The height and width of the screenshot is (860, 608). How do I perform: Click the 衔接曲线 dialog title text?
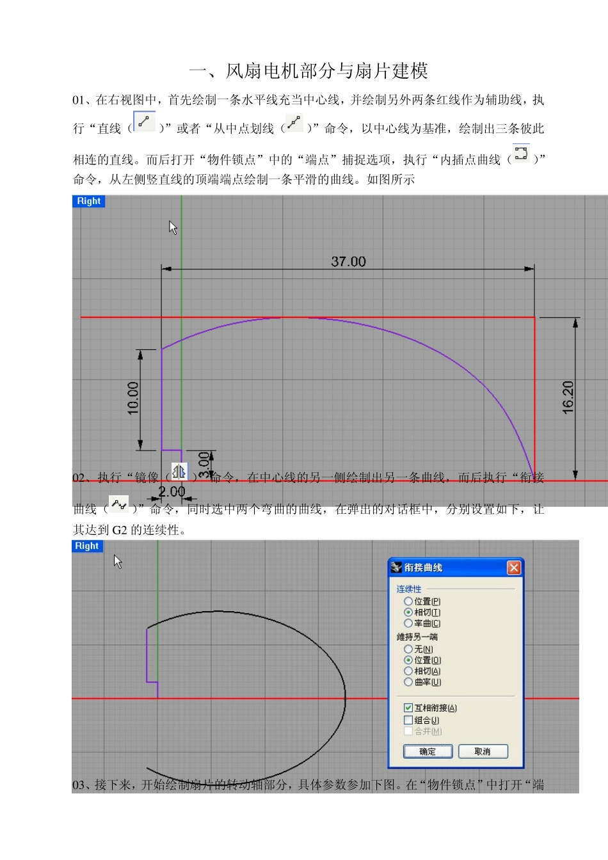[423, 568]
